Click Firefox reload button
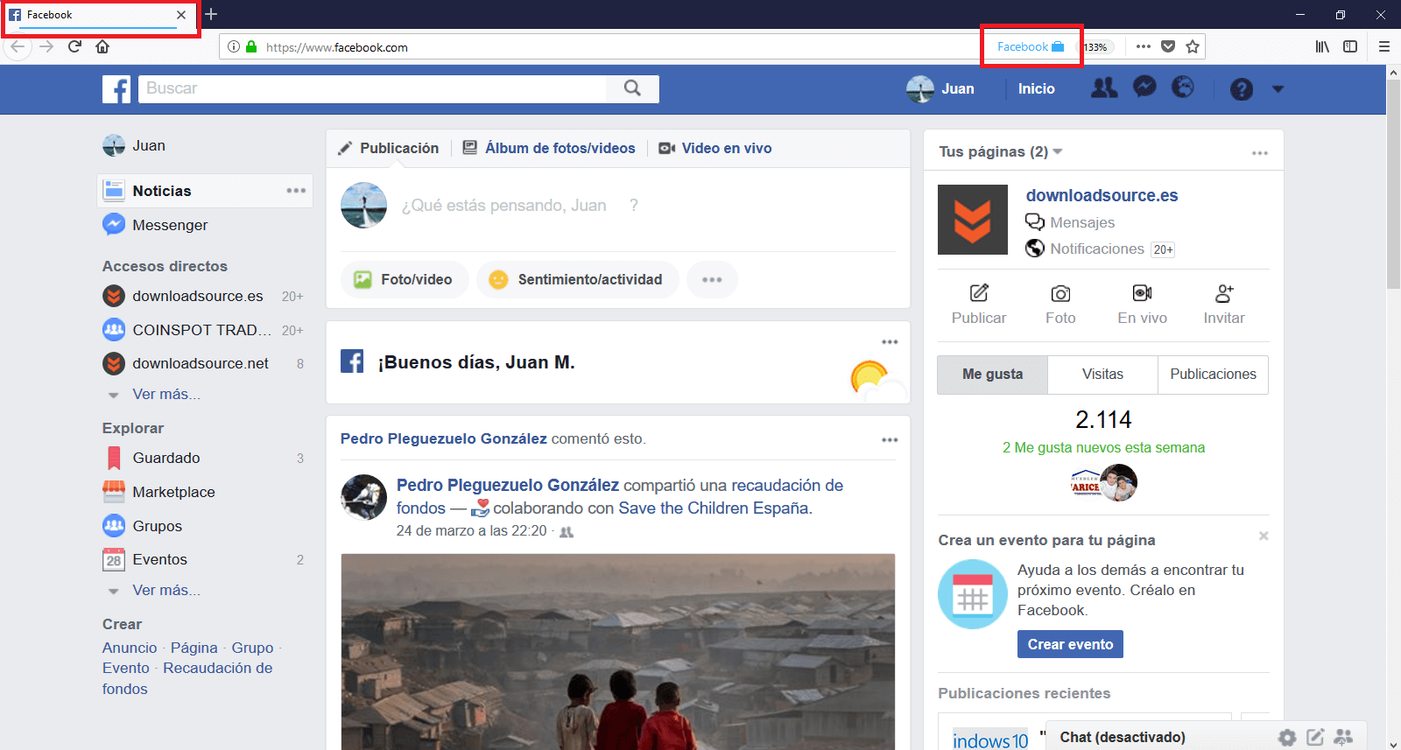The width and height of the screenshot is (1401, 750). click(74, 46)
